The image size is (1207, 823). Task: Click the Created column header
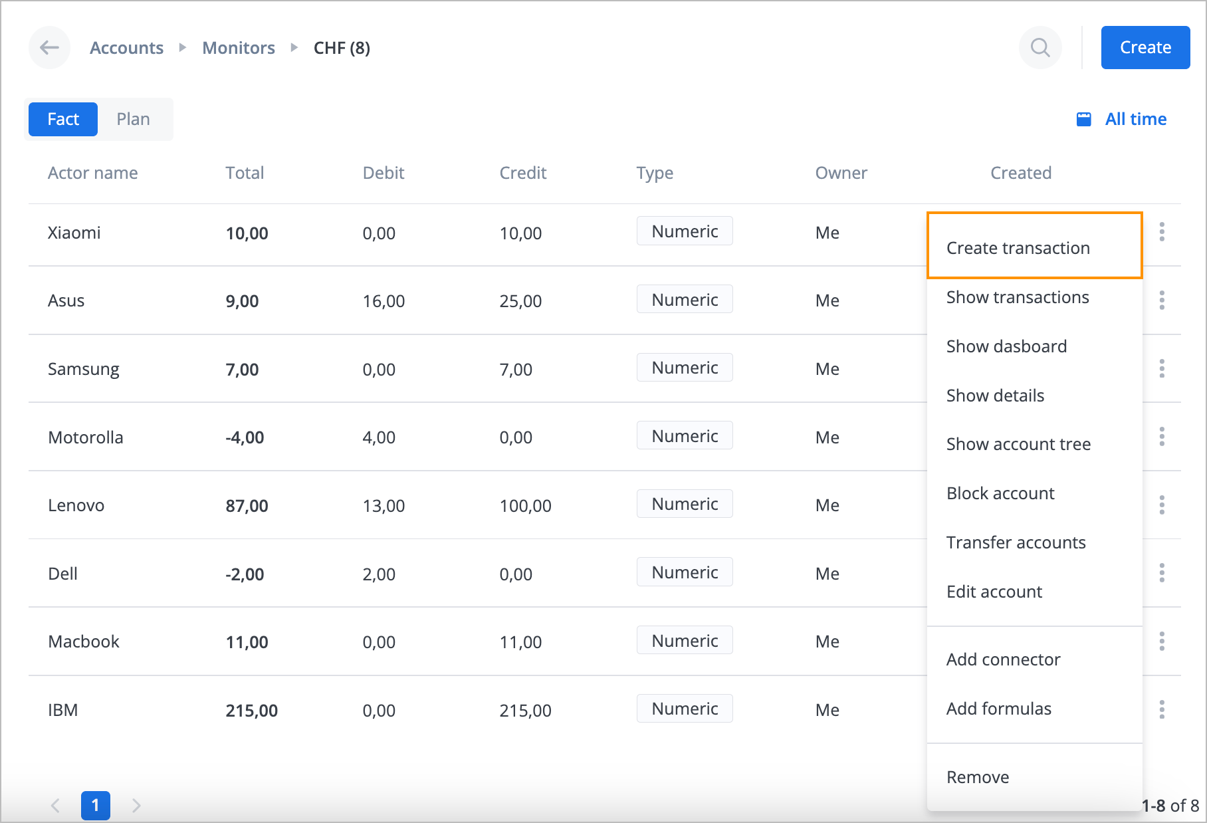pyautogui.click(x=1021, y=173)
